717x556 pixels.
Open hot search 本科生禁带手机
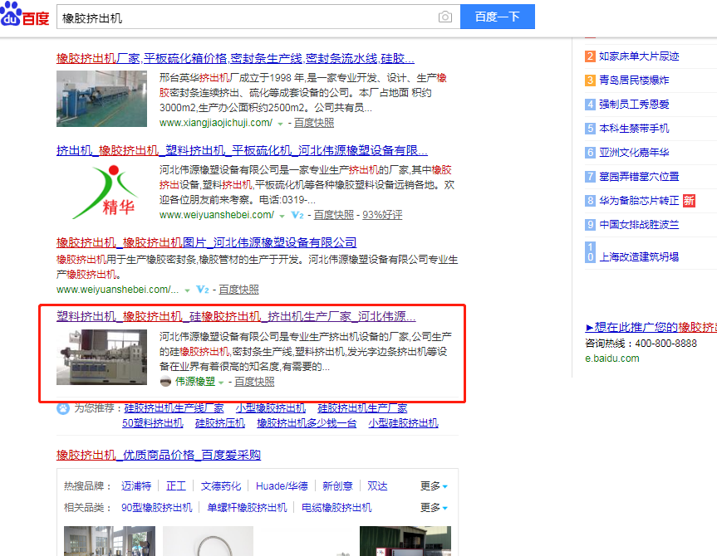[634, 129]
